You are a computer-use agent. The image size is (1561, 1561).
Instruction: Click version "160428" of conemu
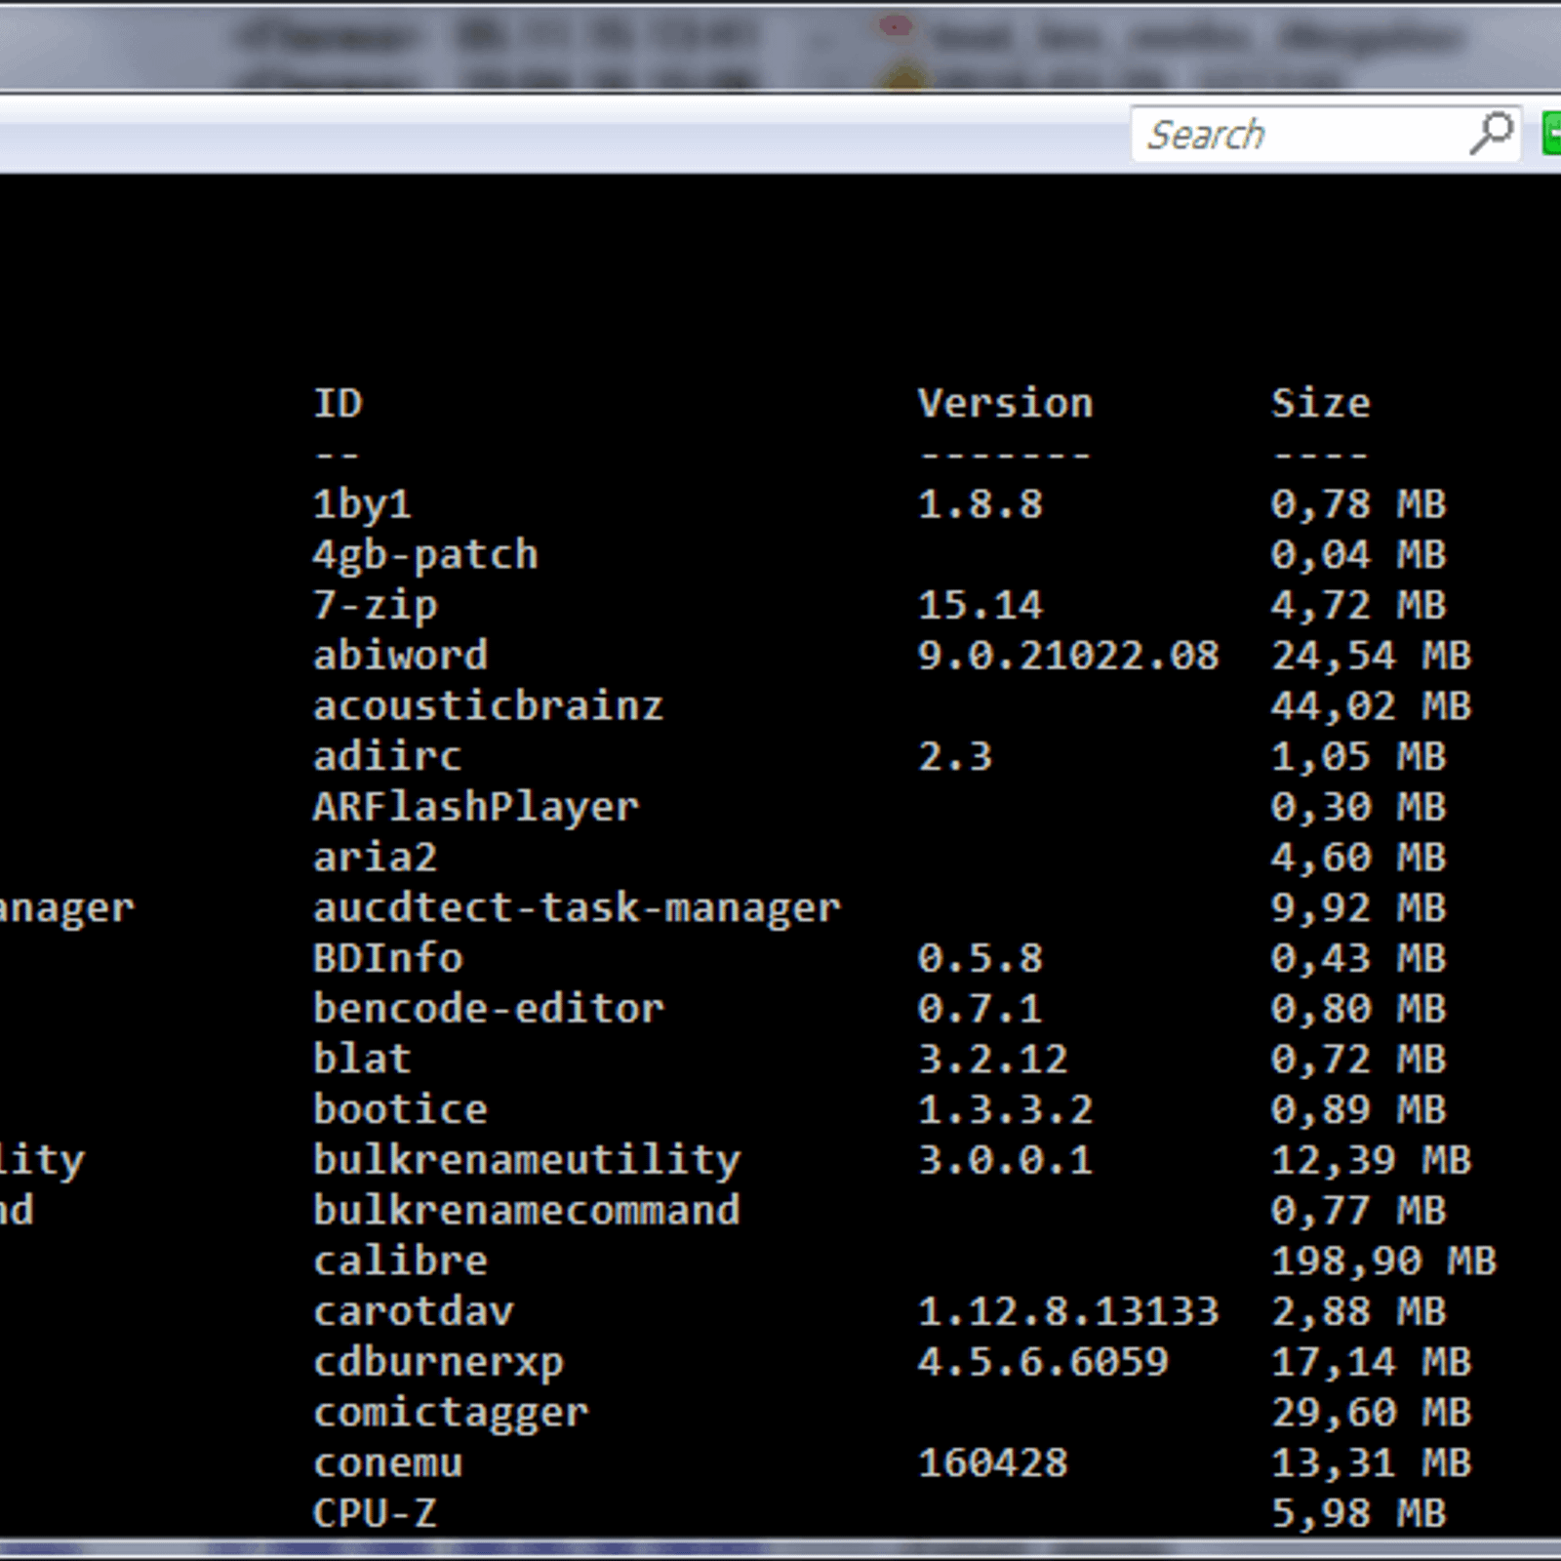993,1462
